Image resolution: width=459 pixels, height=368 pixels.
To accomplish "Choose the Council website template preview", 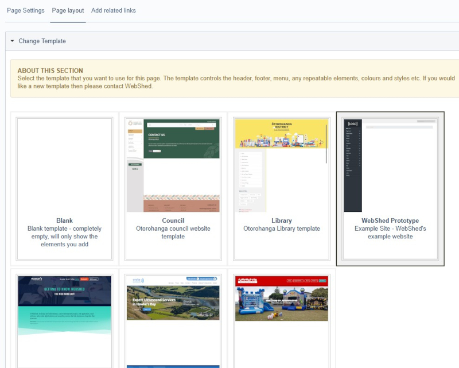I will [x=173, y=162].
